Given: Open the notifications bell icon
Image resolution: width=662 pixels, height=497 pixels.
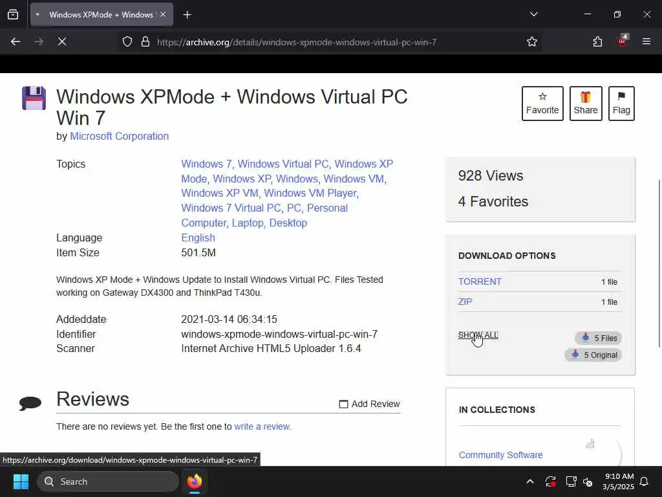Looking at the screenshot, I should (x=645, y=481).
